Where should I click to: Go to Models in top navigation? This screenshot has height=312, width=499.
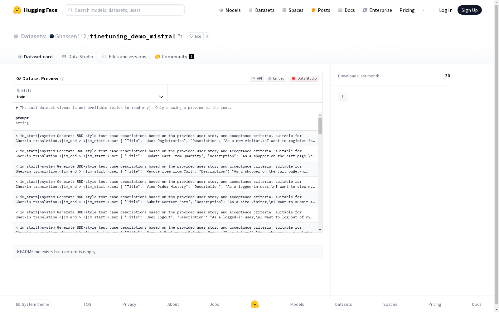tap(230, 10)
